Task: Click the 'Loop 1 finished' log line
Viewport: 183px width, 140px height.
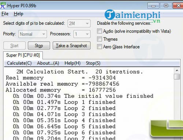Action: point(64,102)
